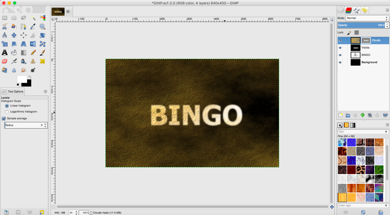Select the Foreground Select tool
This screenshot has height=215, width=390.
point(14,27)
